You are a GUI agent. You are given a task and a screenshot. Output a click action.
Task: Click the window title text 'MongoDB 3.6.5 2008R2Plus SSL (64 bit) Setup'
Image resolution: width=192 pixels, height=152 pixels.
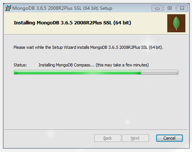click(x=62, y=8)
